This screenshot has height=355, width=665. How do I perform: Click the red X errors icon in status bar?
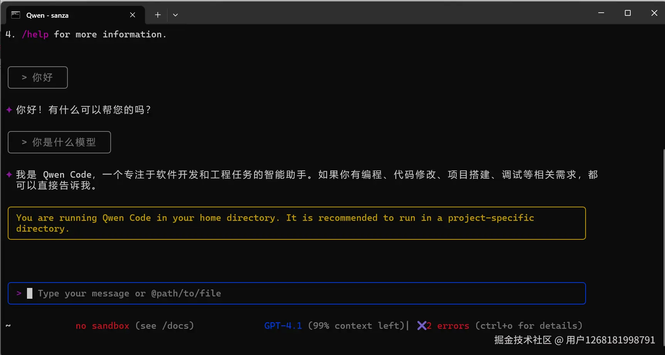423,326
